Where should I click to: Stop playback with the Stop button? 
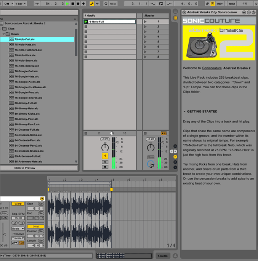[x=72, y=4]
